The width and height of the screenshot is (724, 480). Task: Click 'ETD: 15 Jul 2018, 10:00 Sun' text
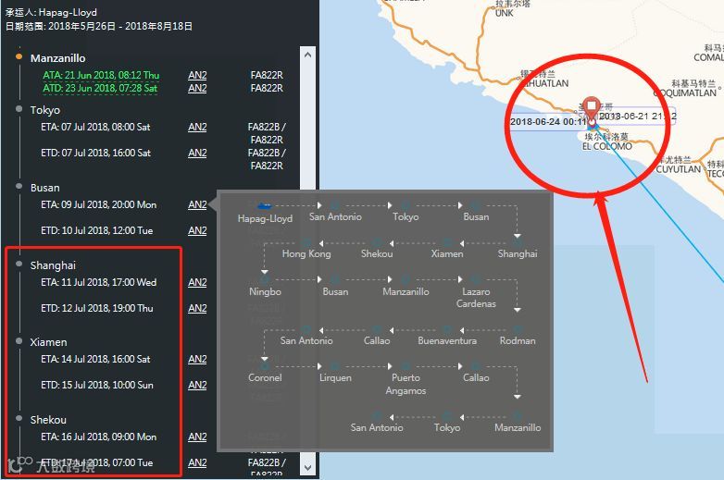coord(97,385)
